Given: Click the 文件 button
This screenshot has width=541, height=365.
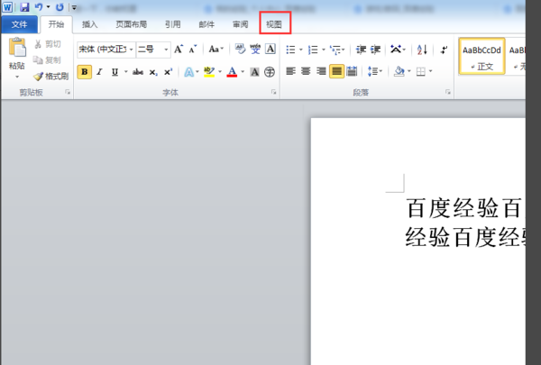Looking at the screenshot, I should pyautogui.click(x=19, y=24).
